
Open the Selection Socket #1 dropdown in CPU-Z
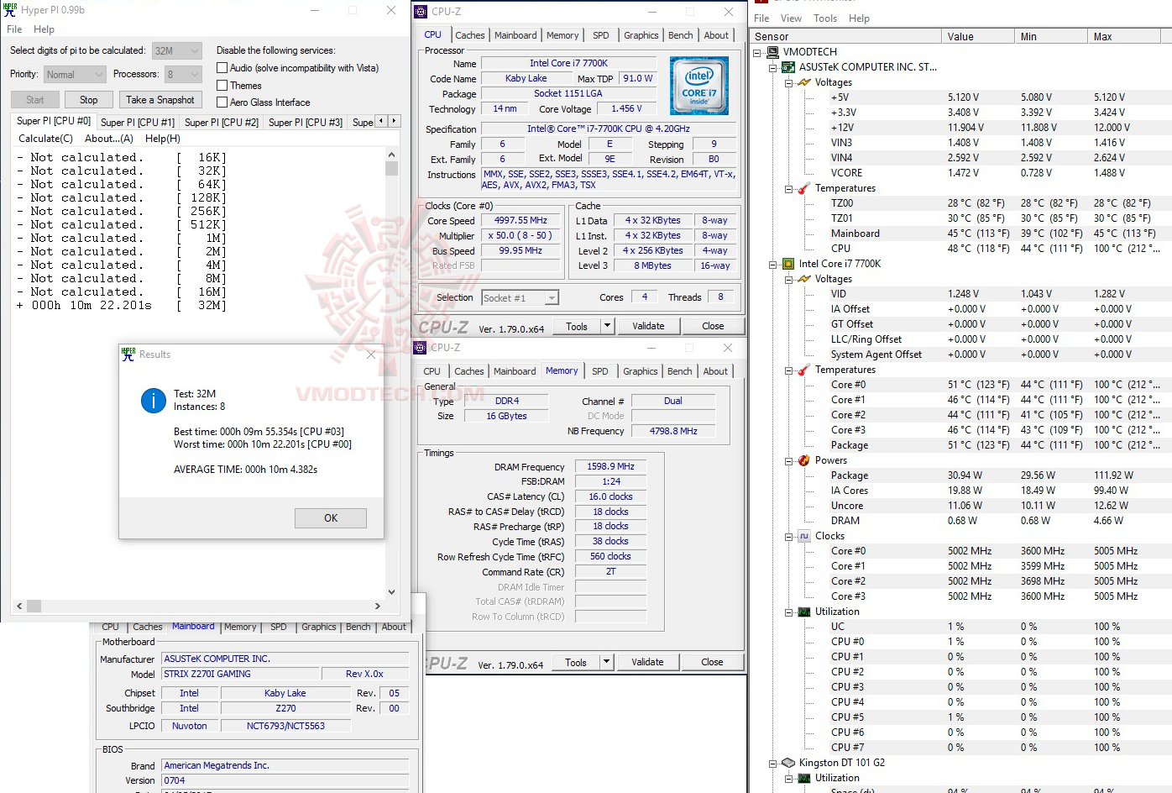[521, 298]
